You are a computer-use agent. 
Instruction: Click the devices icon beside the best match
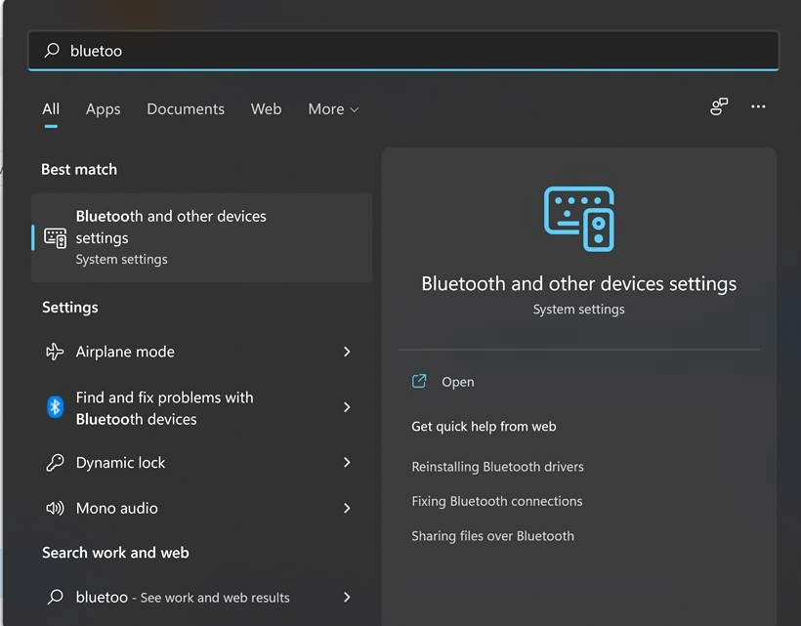click(55, 238)
